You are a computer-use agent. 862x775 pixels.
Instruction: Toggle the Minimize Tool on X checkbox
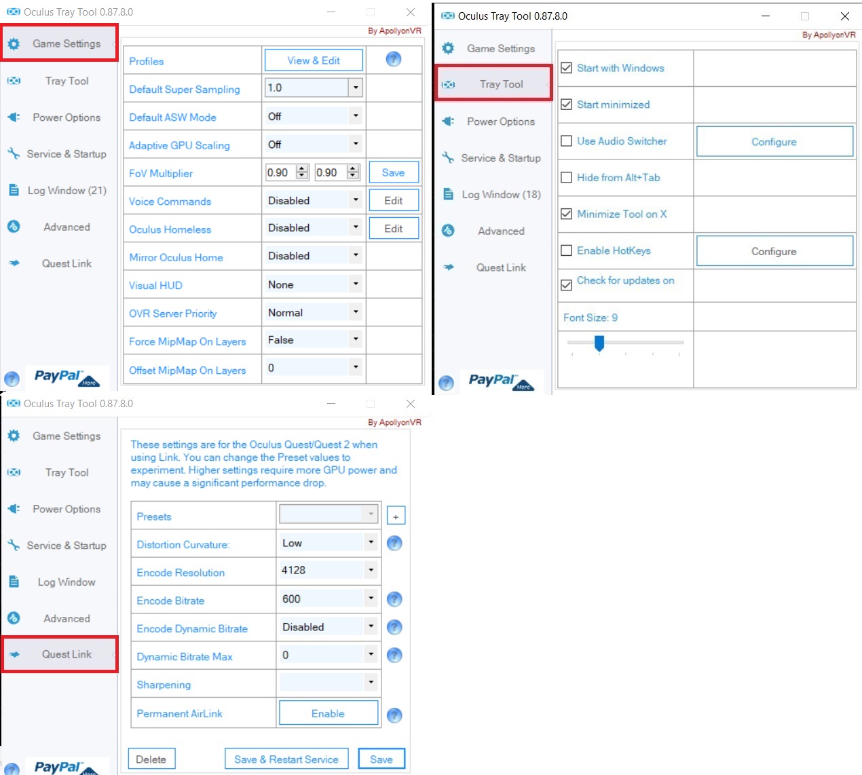(x=567, y=214)
